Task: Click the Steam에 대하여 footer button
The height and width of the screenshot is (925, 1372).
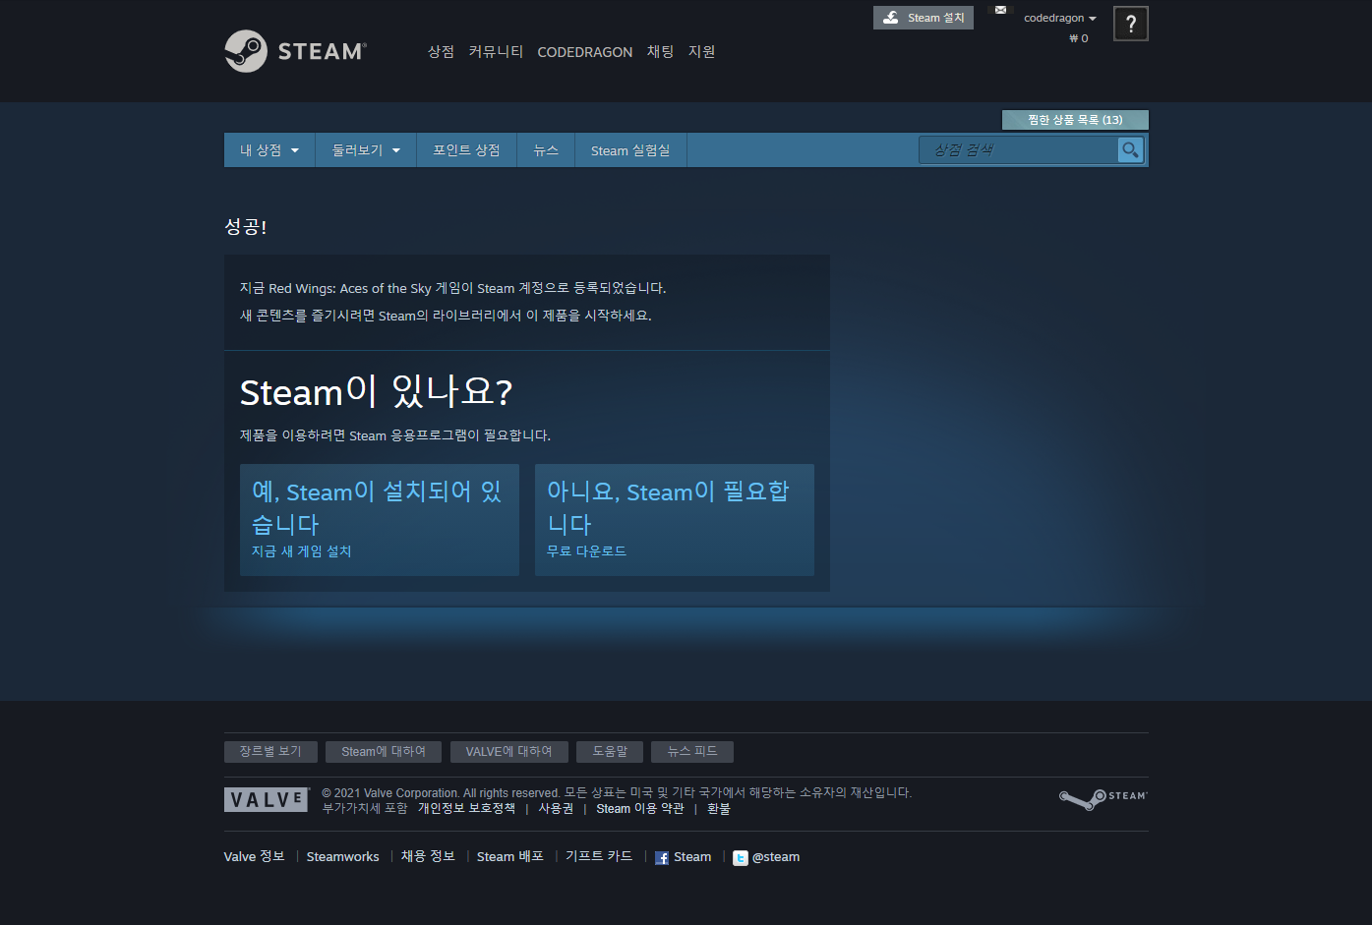Action: pos(384,752)
